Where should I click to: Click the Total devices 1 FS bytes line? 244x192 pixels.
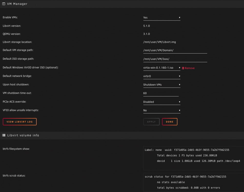(x=187, y=155)
